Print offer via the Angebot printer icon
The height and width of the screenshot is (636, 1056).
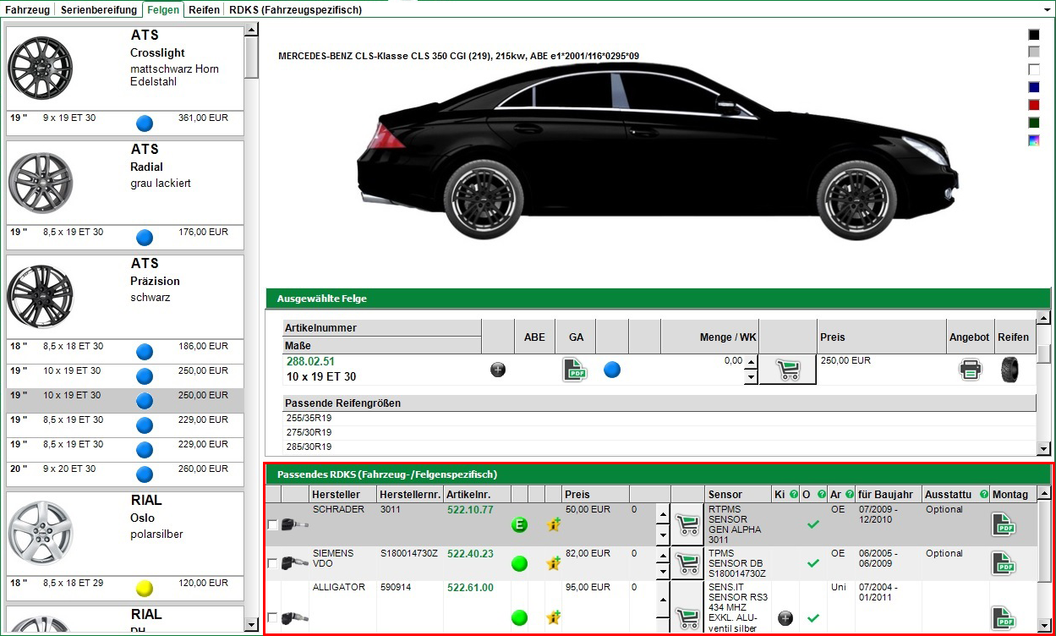(971, 370)
